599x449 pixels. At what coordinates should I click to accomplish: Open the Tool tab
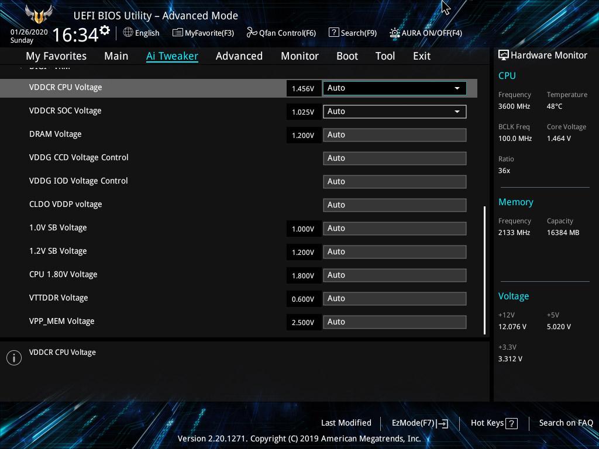385,56
